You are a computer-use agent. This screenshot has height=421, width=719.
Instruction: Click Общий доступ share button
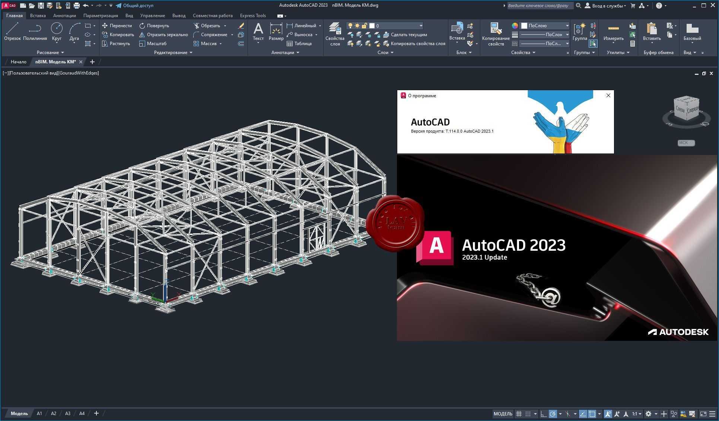pyautogui.click(x=134, y=6)
